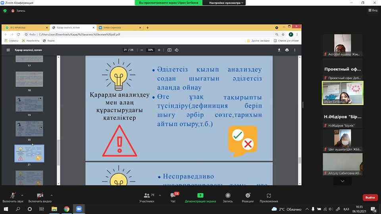The height and width of the screenshot is (214, 381).
Task: Reload the browser page
Action: (18, 34)
